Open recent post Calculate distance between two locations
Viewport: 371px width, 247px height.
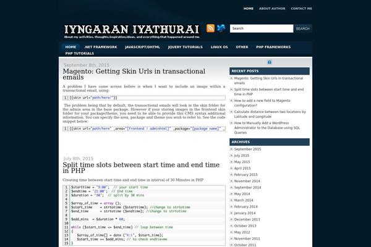pos(270,114)
